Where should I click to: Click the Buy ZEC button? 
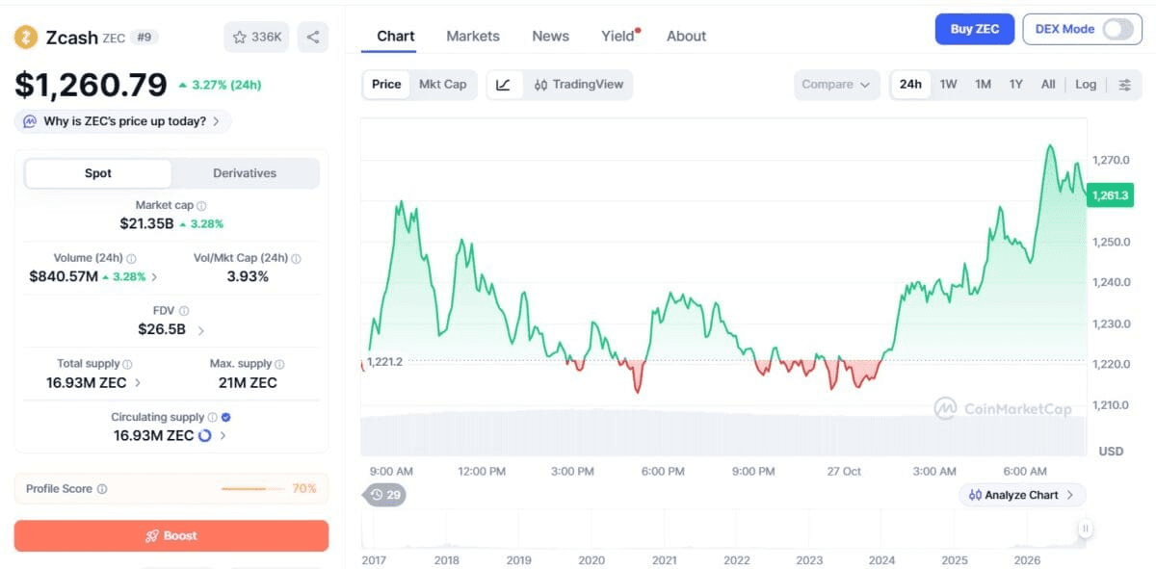click(975, 29)
